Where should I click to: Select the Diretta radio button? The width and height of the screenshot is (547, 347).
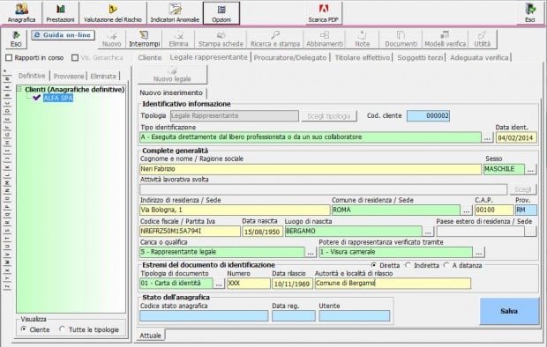pyautogui.click(x=373, y=265)
